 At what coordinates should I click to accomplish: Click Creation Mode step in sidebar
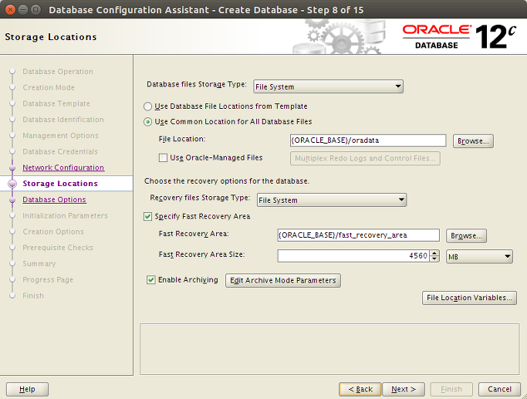pos(49,87)
